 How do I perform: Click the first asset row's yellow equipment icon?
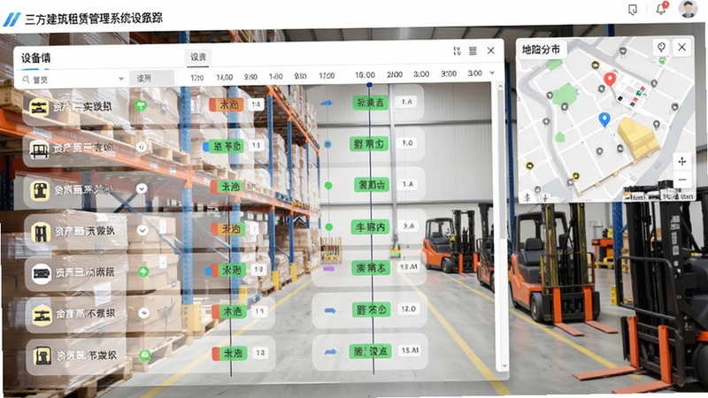coord(39,108)
